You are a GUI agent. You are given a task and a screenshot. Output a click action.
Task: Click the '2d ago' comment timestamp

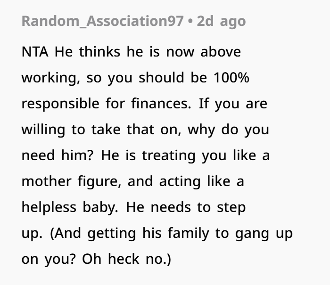pyautogui.click(x=221, y=22)
